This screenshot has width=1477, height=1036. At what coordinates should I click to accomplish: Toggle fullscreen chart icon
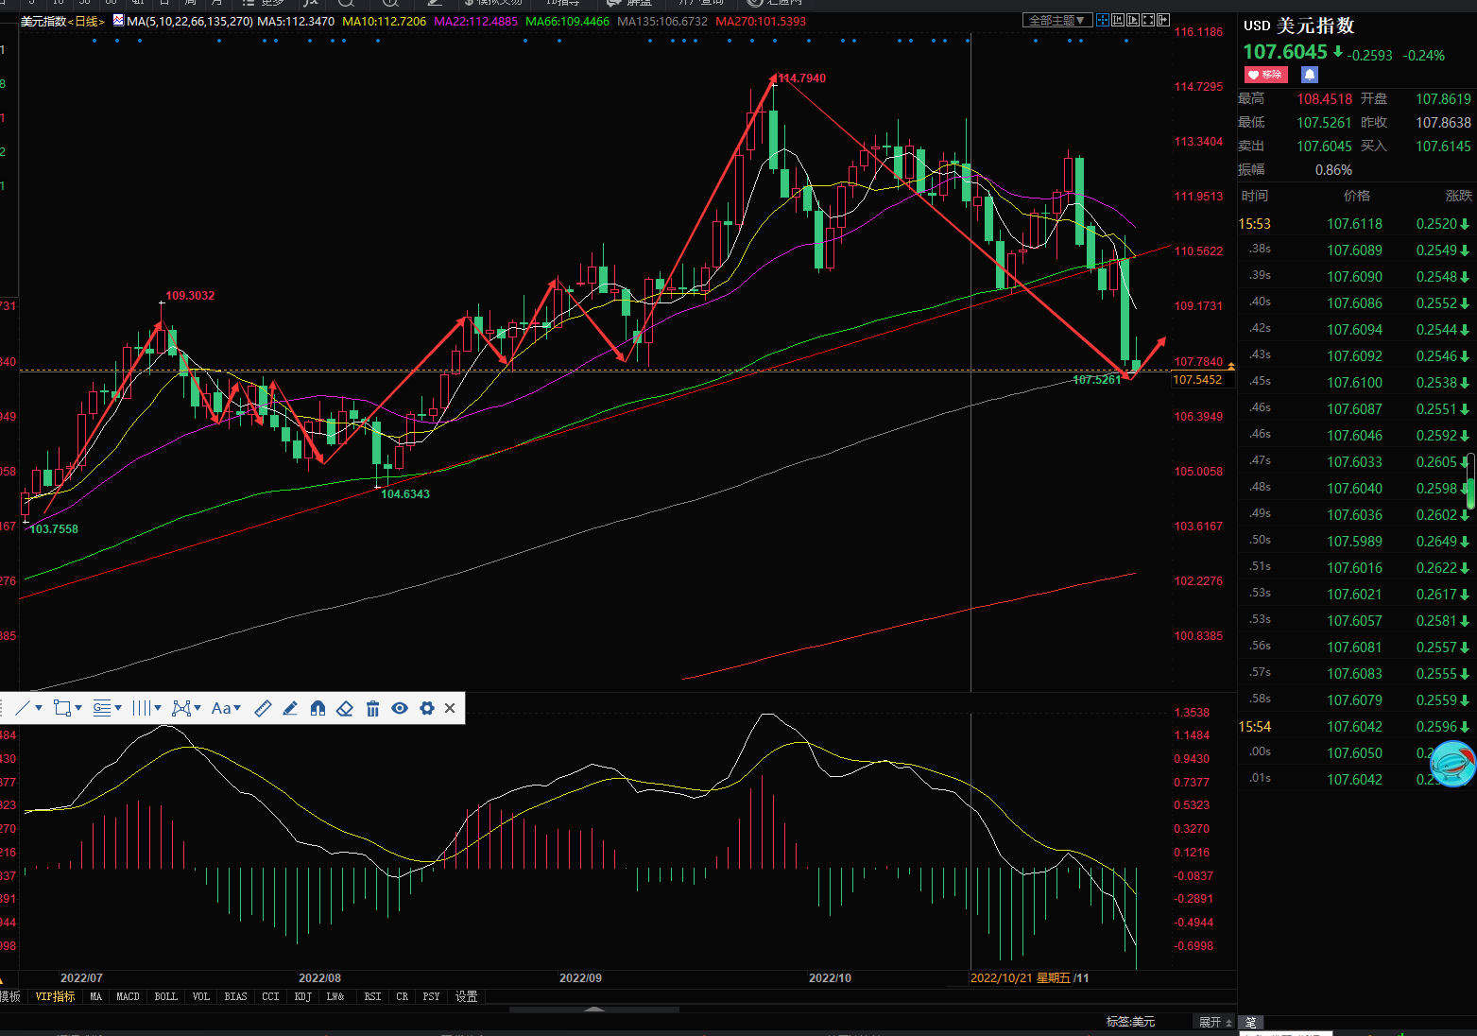click(1148, 20)
